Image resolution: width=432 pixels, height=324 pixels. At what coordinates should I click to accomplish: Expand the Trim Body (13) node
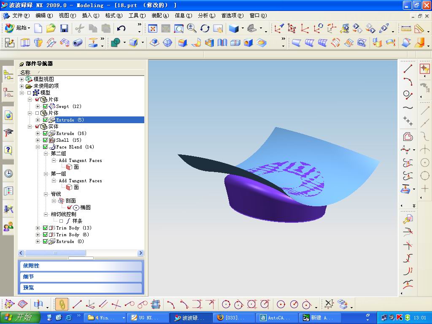tap(38, 228)
